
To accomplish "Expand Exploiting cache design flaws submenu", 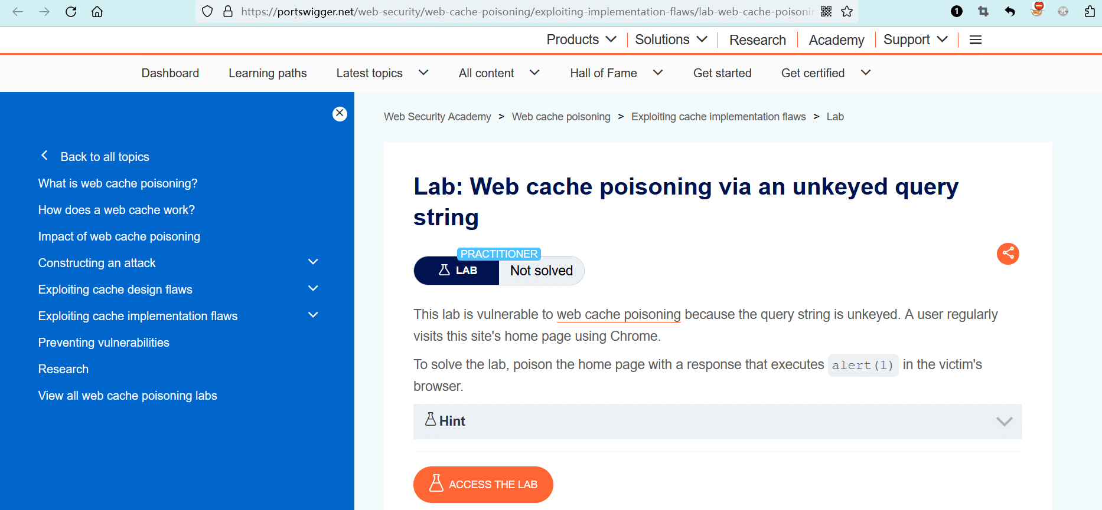I will (x=313, y=289).
